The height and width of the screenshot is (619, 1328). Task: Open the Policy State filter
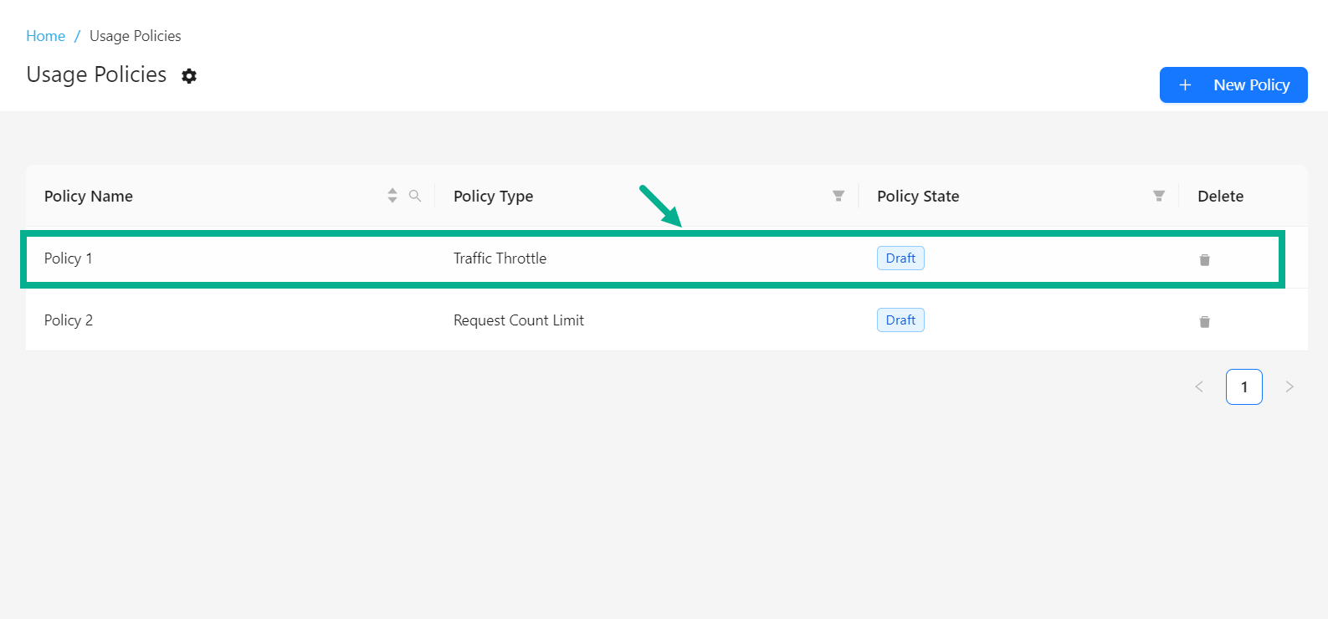point(1158,196)
